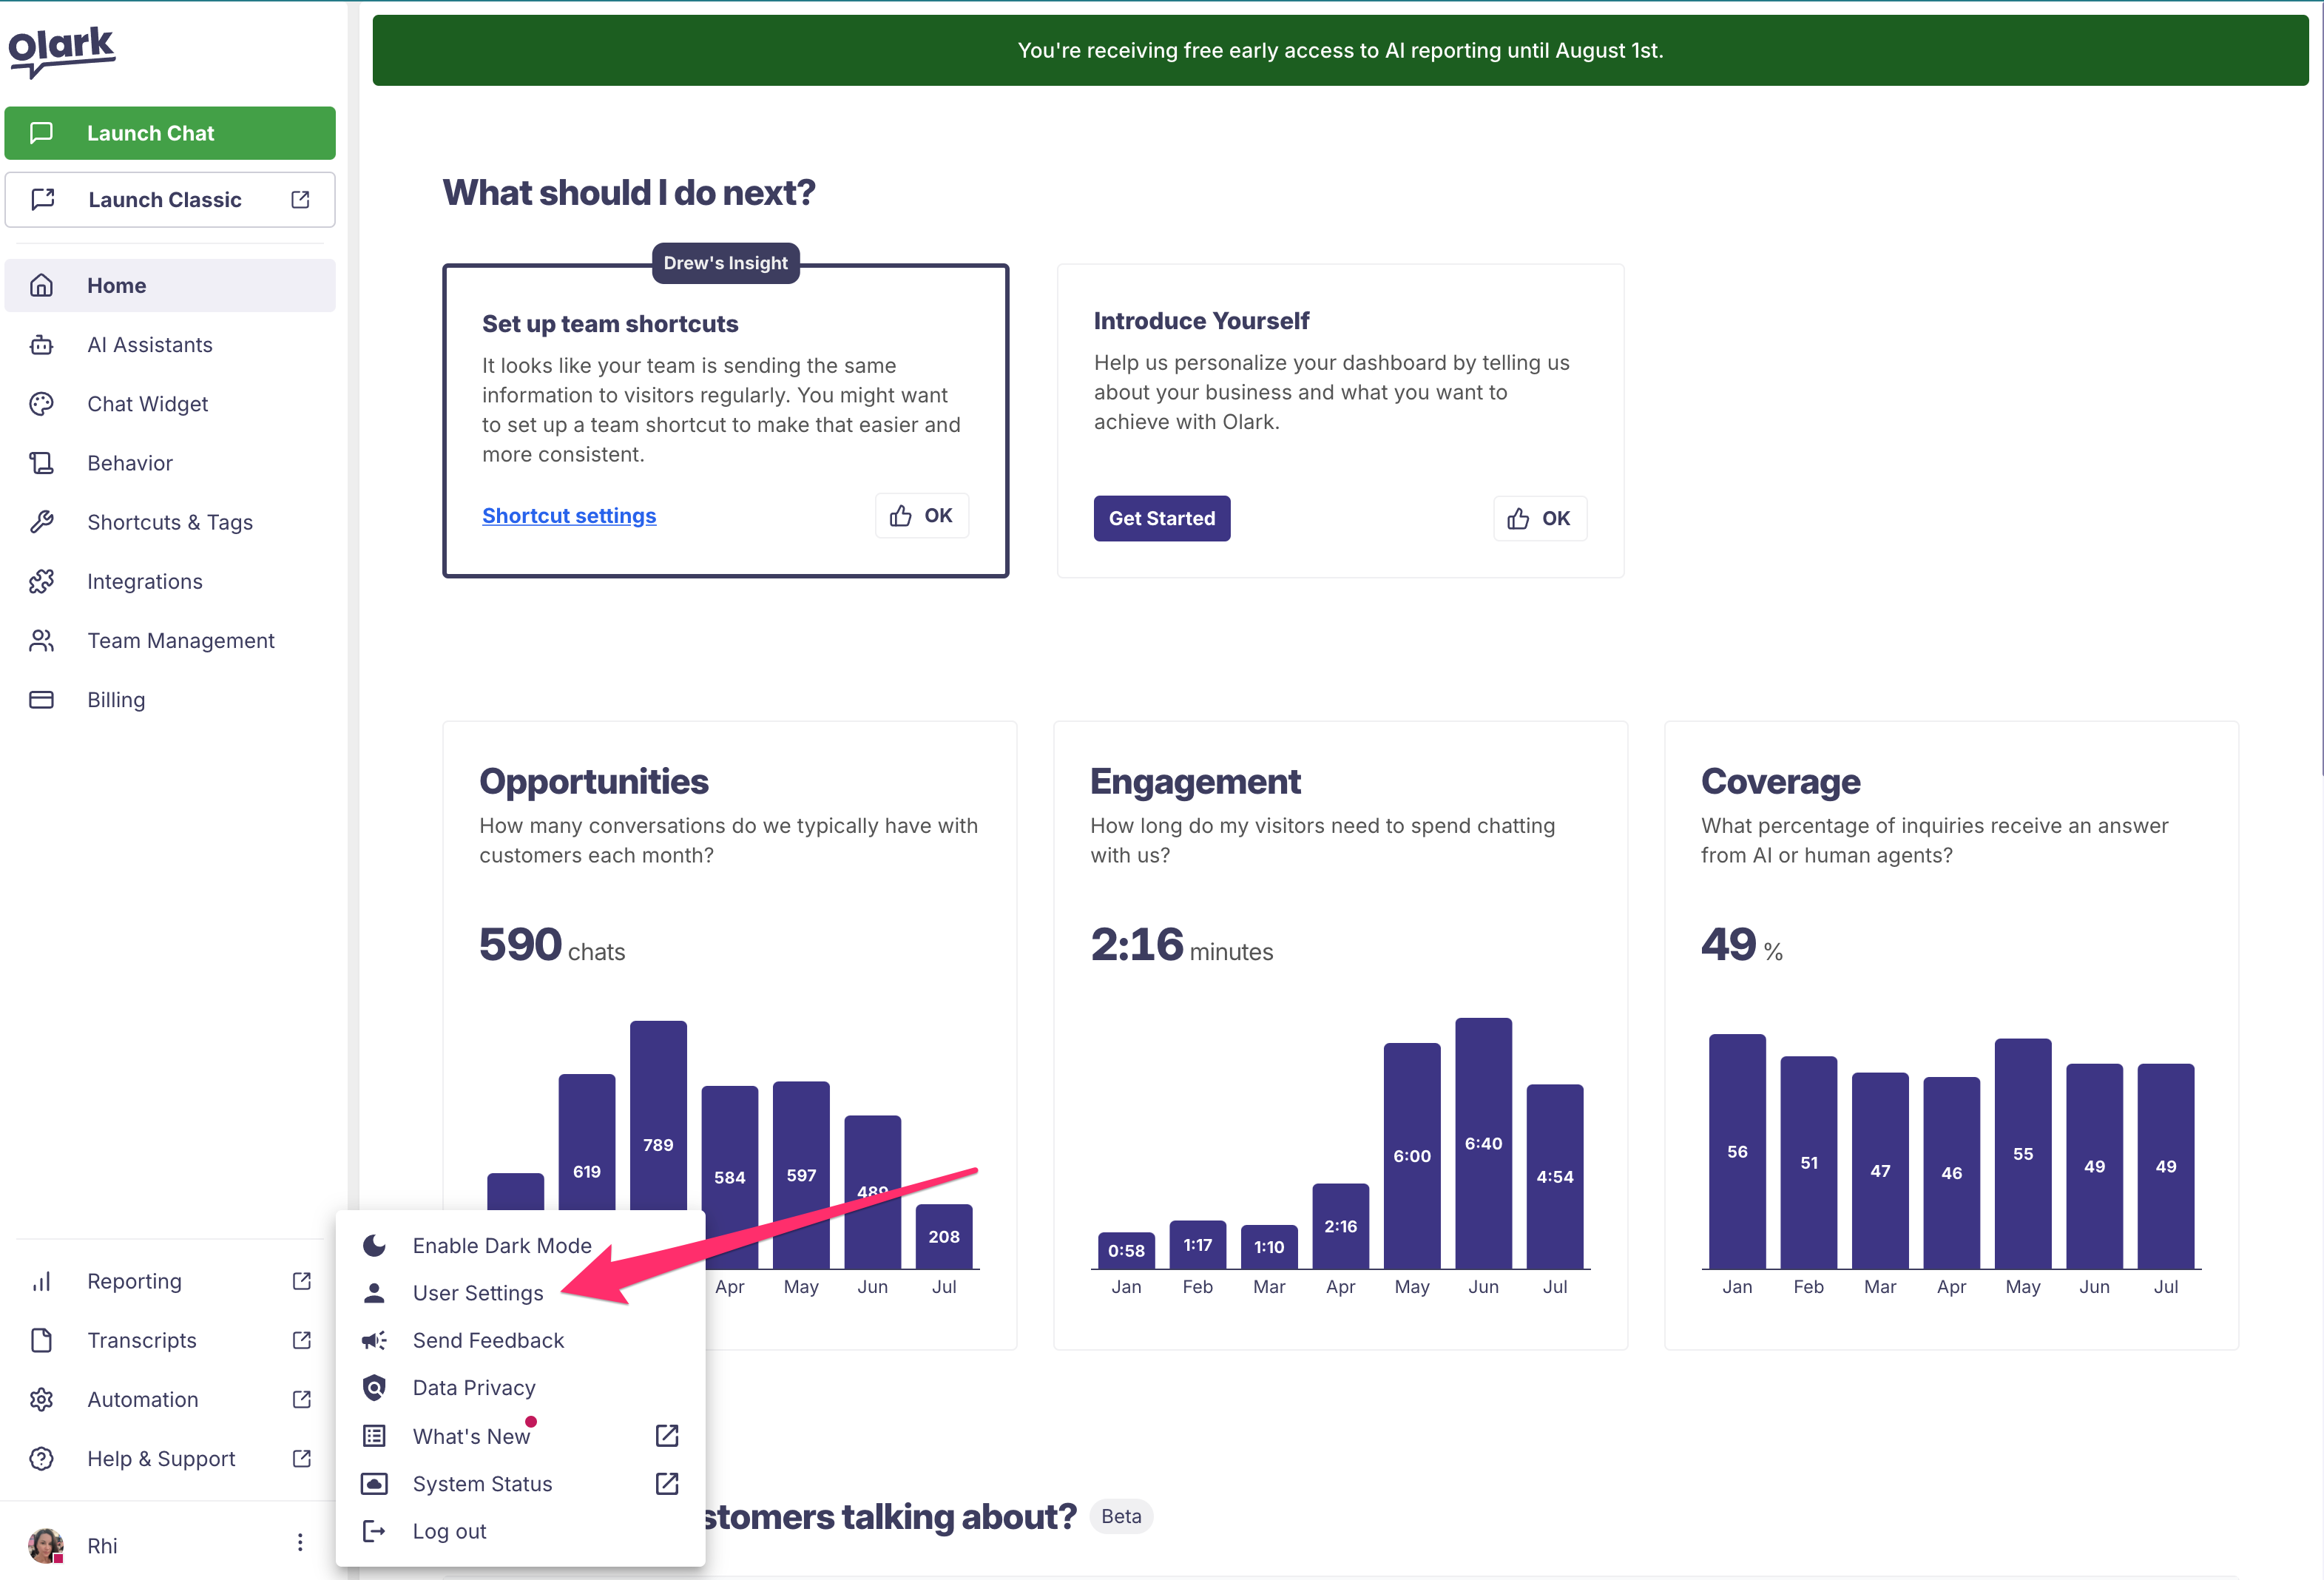Screen dimensions: 2324x1580
Task: Click the Olark logo
Action: pyautogui.click(x=62, y=50)
